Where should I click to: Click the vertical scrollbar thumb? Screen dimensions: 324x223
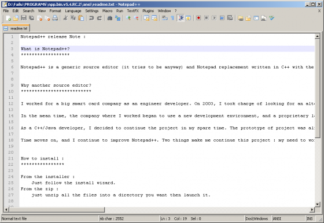click(317, 88)
